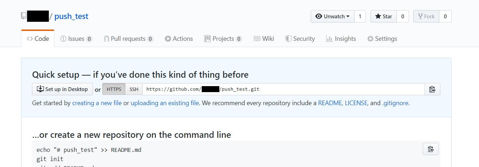Open the Insights tab
This screenshot has width=479, height=167.
point(341,39)
